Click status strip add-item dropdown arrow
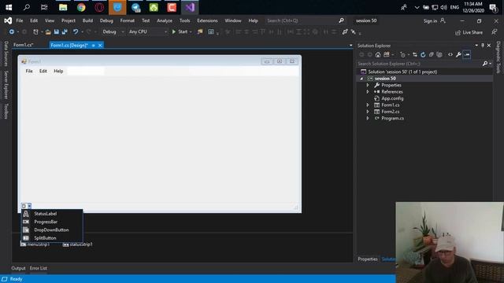Image resolution: width=504 pixels, height=283 pixels. click(x=29, y=206)
